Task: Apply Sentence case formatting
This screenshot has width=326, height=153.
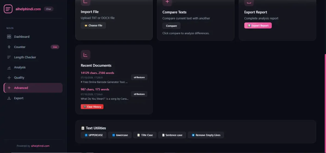Action: coord(172,135)
